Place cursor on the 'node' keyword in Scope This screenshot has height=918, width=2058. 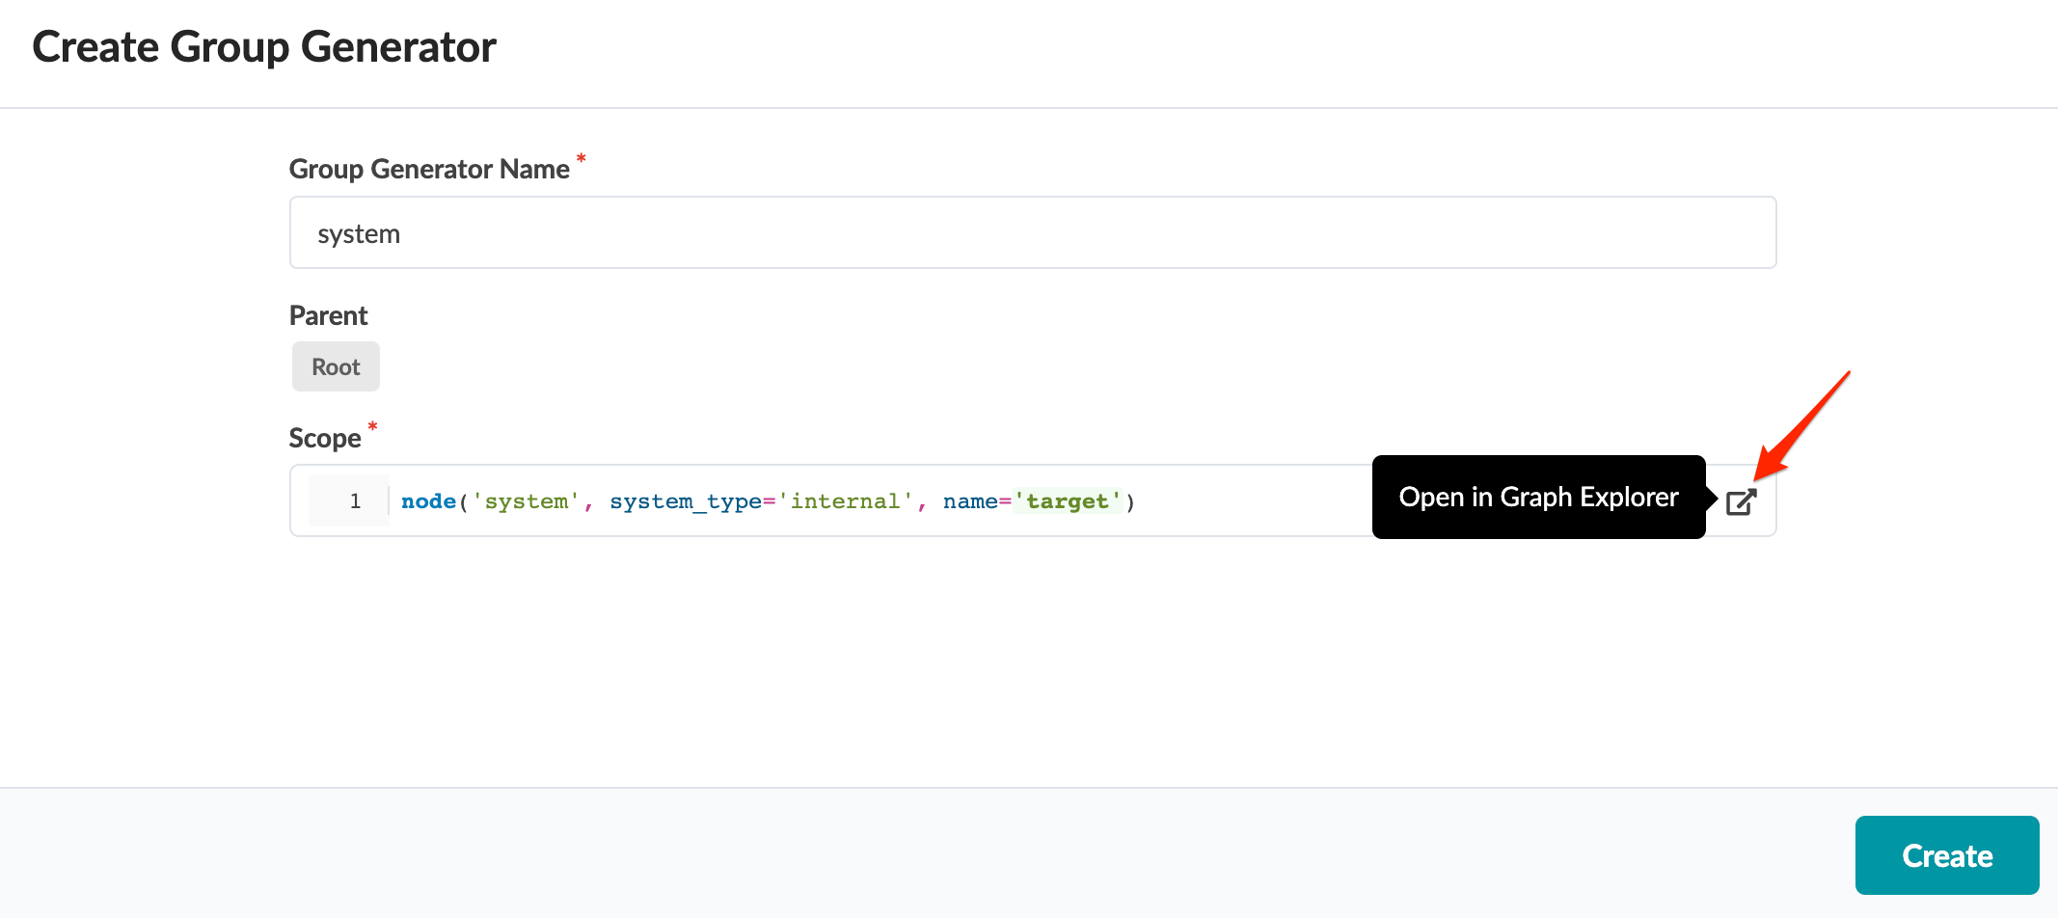(x=428, y=501)
